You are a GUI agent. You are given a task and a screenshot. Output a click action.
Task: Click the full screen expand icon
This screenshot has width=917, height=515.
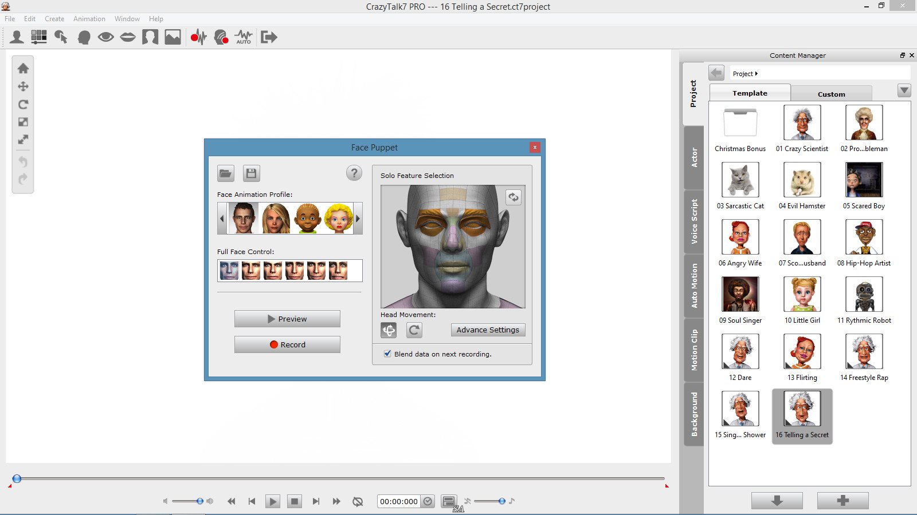(x=23, y=140)
